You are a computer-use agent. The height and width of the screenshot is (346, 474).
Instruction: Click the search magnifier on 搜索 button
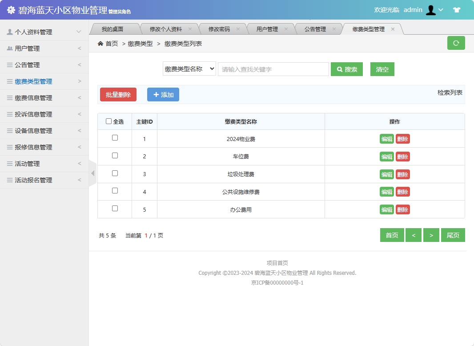pyautogui.click(x=339, y=69)
